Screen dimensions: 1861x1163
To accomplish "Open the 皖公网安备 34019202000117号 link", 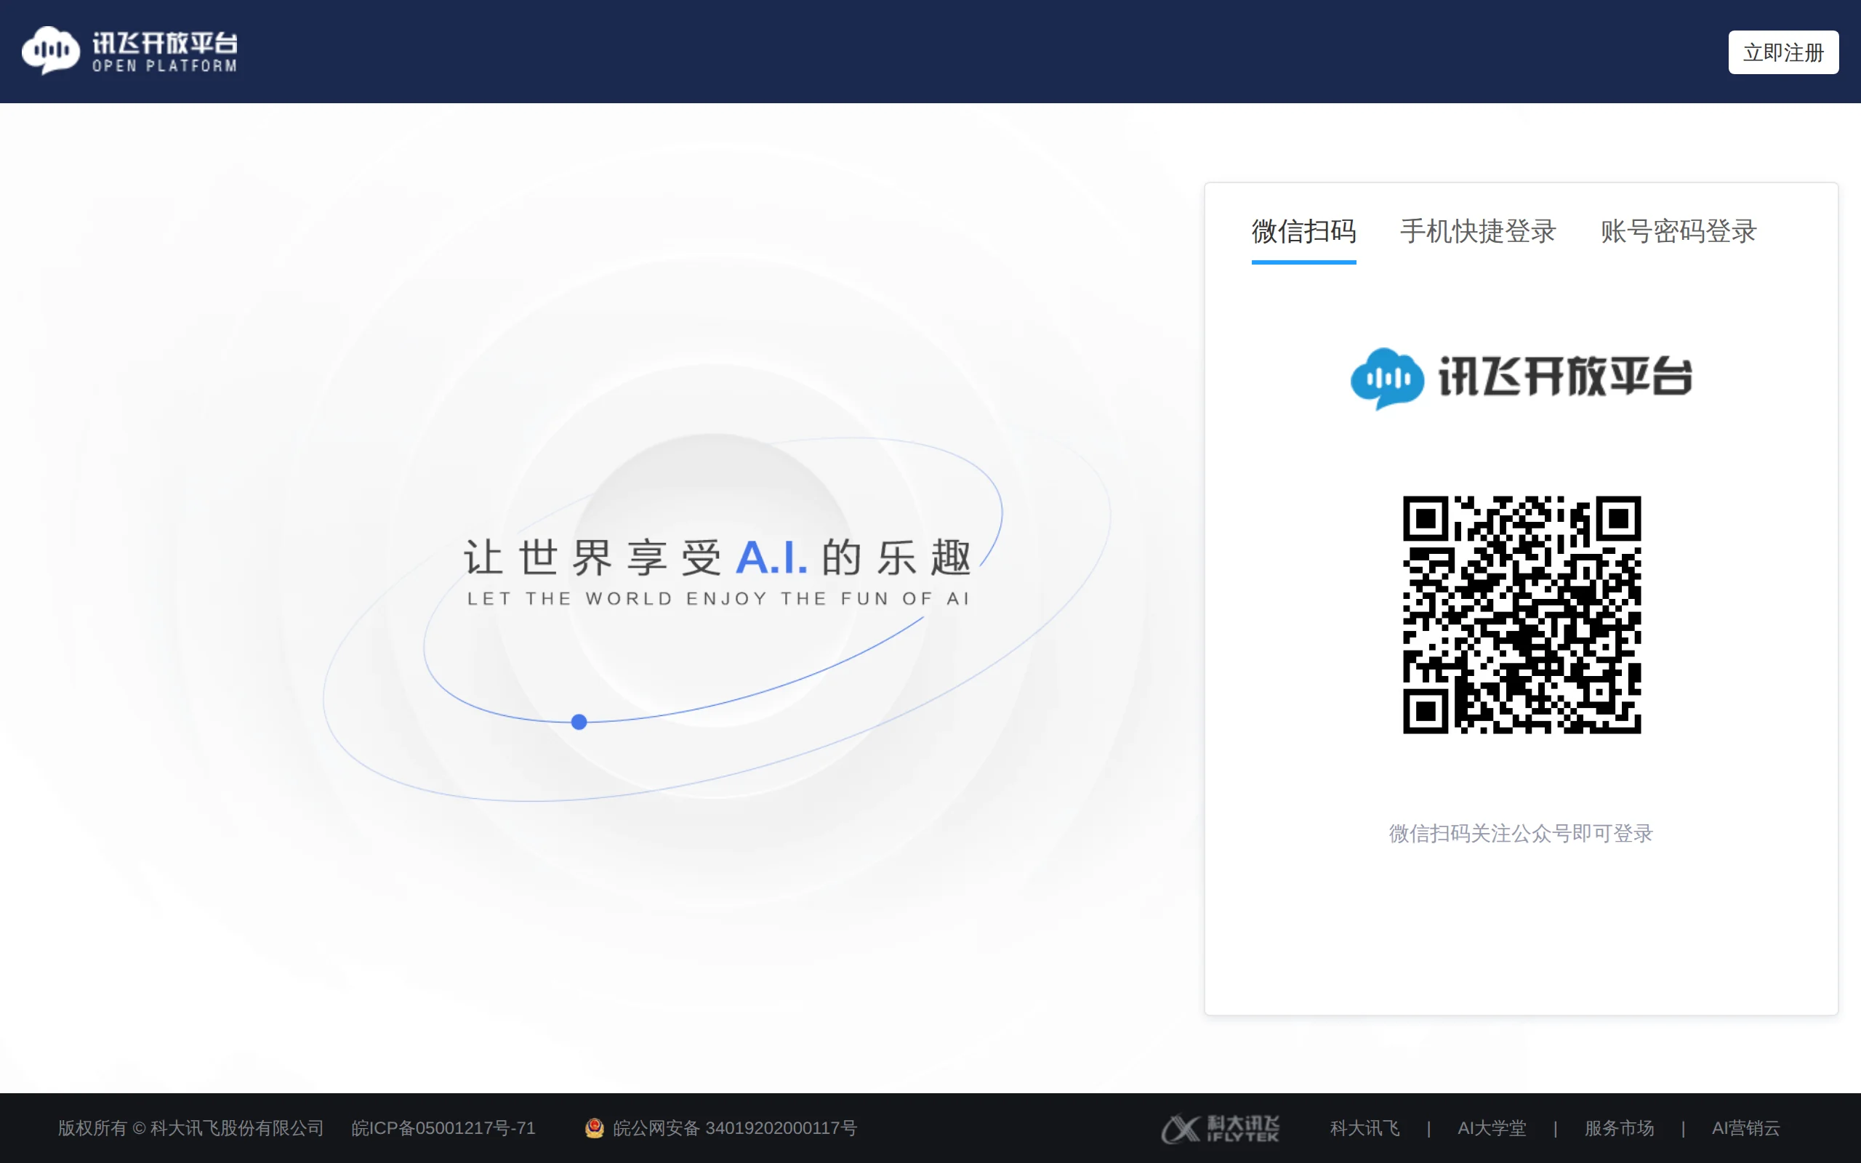I will tap(734, 1127).
